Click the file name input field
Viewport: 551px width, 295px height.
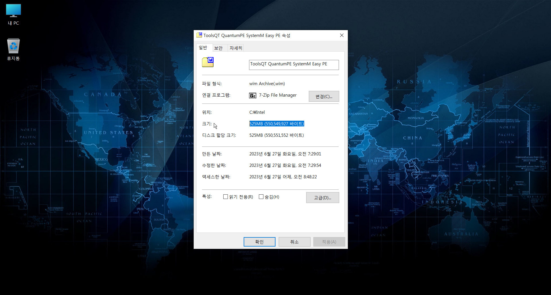294,65
